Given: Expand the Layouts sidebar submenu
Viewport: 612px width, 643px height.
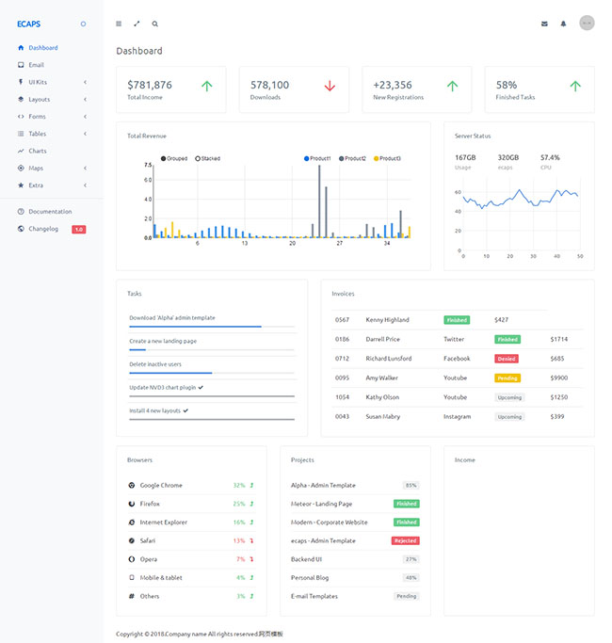Looking at the screenshot, I should (x=39, y=99).
